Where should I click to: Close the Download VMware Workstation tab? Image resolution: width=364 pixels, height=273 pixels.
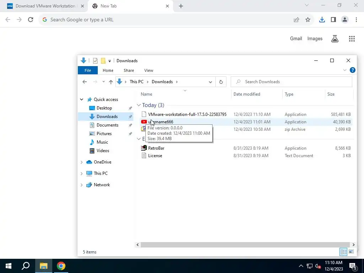(82, 6)
